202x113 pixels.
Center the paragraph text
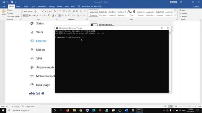coord(63,15)
